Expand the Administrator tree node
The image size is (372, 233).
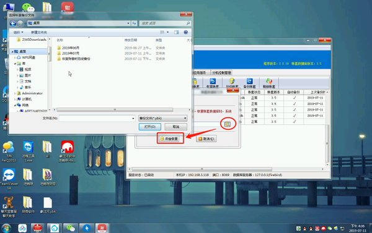pos(15,93)
